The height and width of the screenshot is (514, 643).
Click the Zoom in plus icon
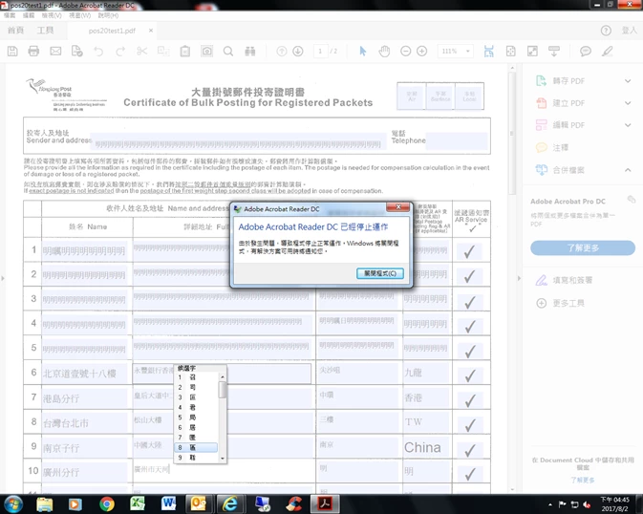pyautogui.click(x=422, y=52)
